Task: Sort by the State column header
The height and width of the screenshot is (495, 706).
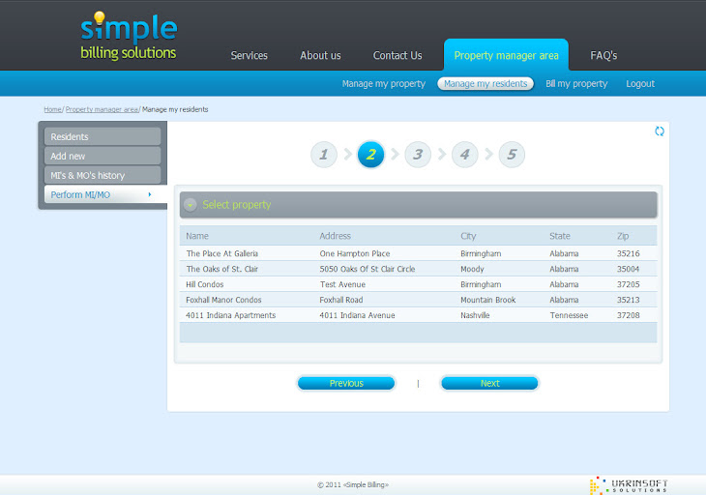Action: (x=560, y=236)
